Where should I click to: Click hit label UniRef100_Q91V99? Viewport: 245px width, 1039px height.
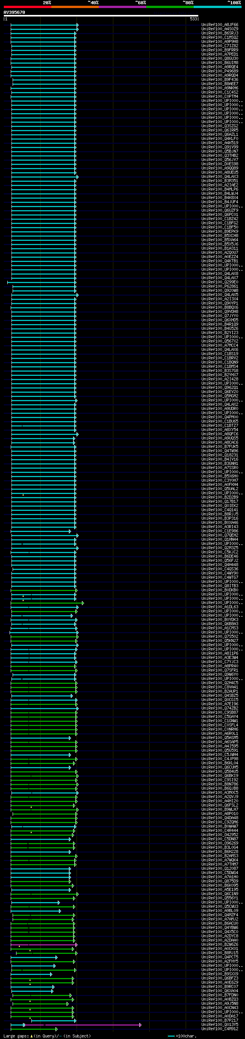(x=220, y=147)
